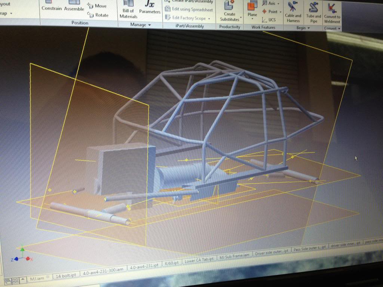Switch to Lower CA Tab.ipt tab
Screen dimensions: 383x287
tap(199, 260)
